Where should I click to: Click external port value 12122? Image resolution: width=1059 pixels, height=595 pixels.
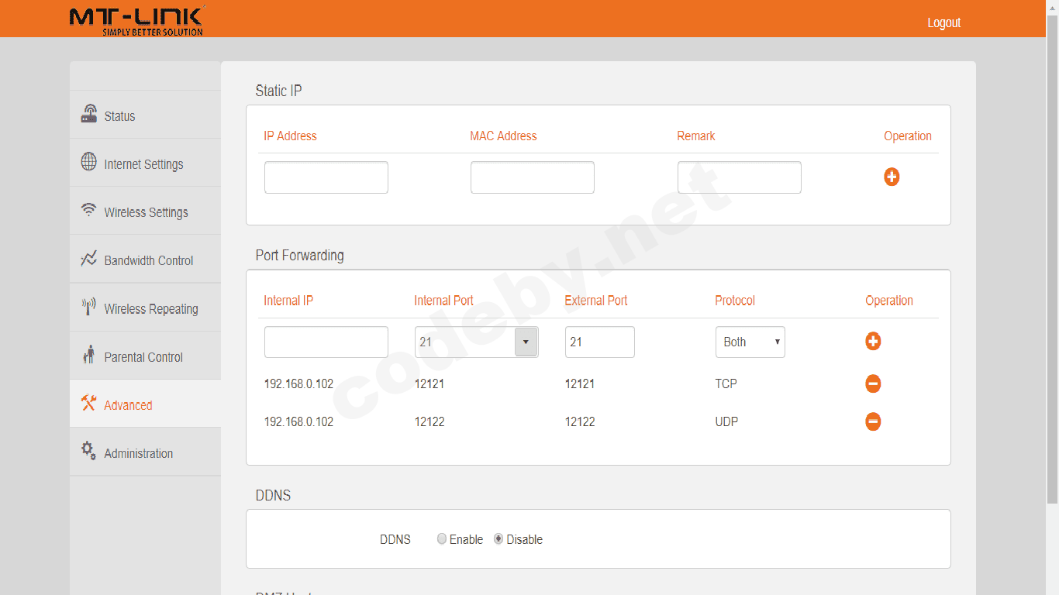coord(580,421)
